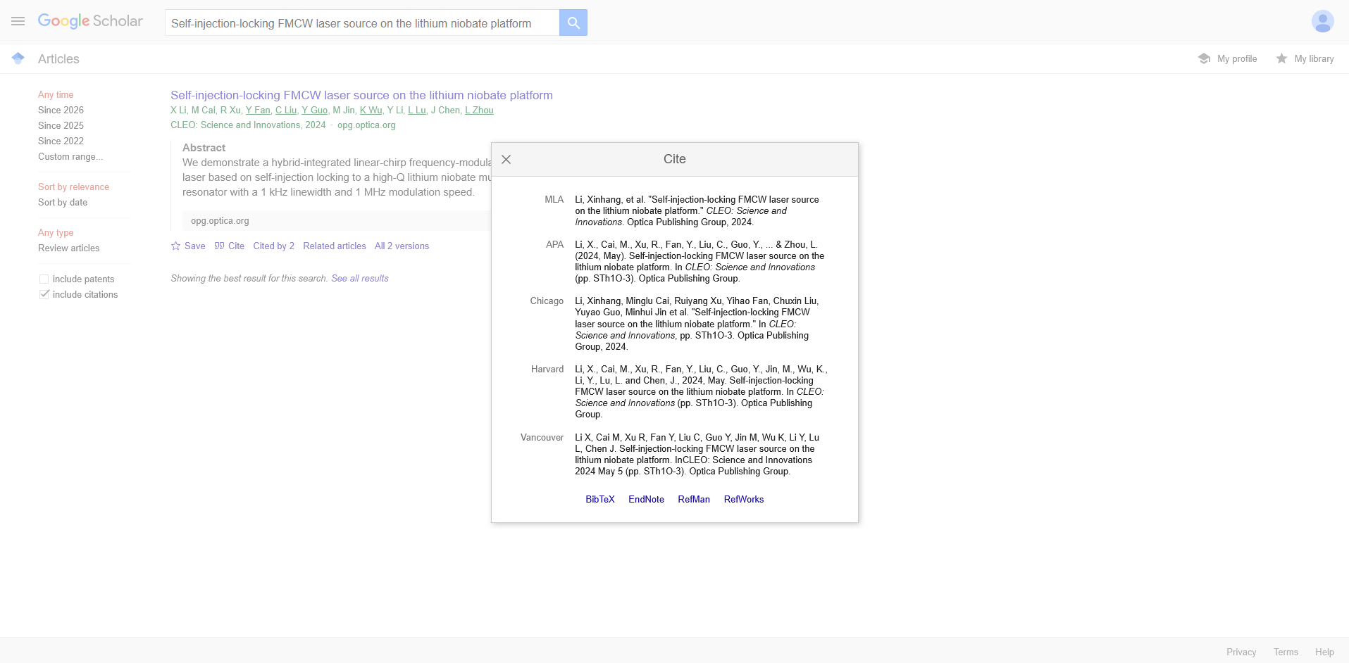Click the My profile icon

tap(1204, 58)
